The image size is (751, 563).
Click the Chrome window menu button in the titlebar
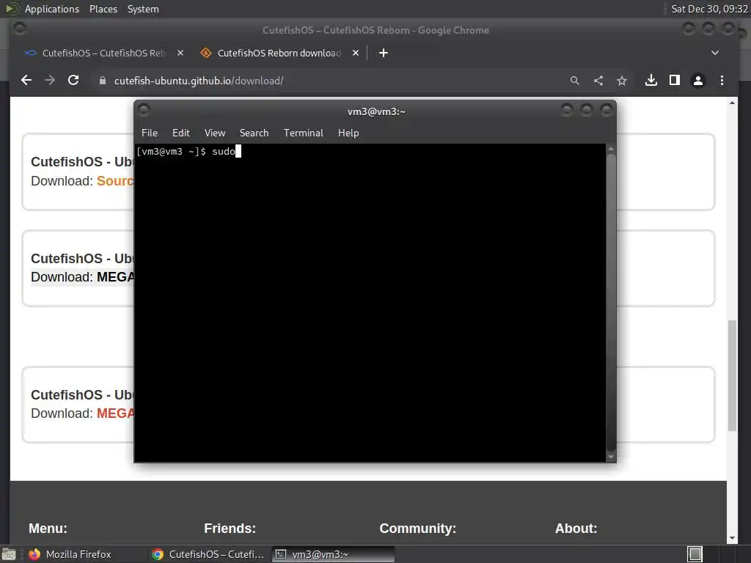coord(20,29)
